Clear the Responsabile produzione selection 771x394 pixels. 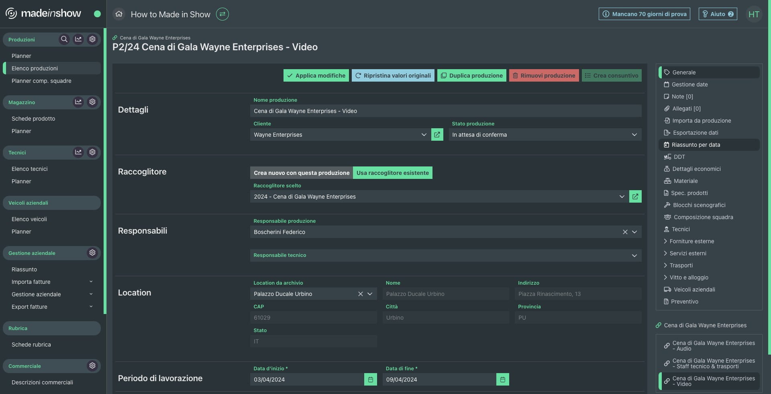coord(625,232)
